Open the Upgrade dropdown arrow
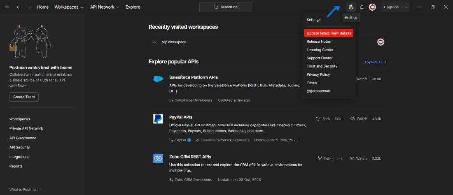Image resolution: width=453 pixels, height=195 pixels. (406, 7)
